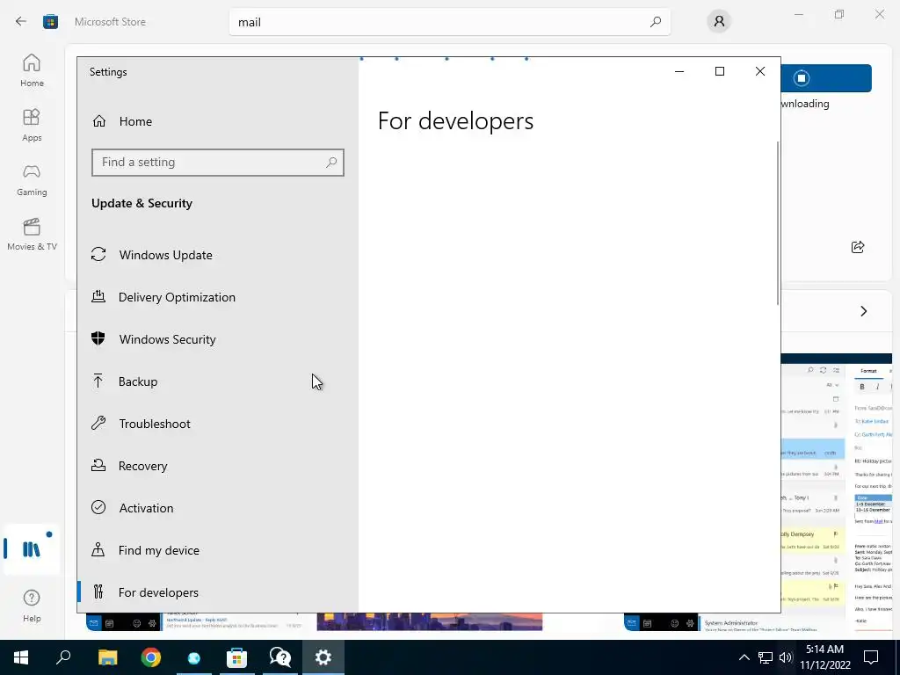Screen dimensions: 900x675
Task: Go to Settings Home
Action: pos(218,121)
